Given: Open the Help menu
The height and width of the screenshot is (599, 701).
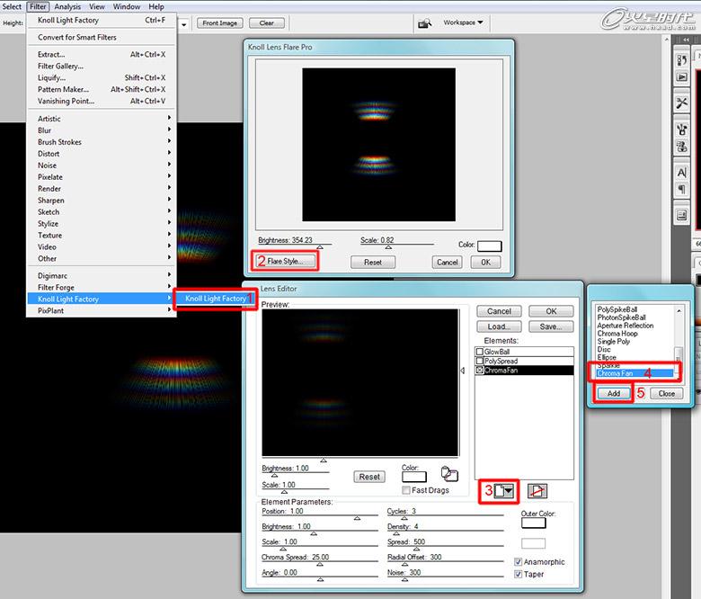Looking at the screenshot, I should coord(156,6).
